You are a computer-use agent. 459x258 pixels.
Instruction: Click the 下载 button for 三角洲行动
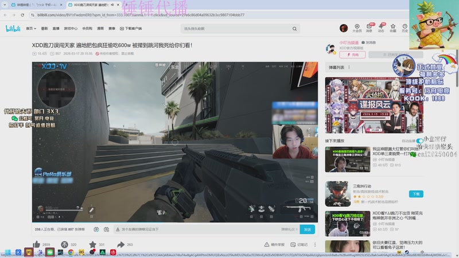(x=416, y=194)
